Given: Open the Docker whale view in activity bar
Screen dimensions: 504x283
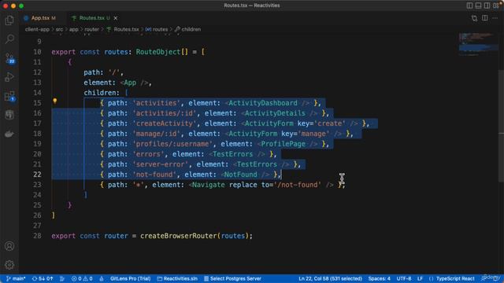Looking at the screenshot, I should 9,134.
